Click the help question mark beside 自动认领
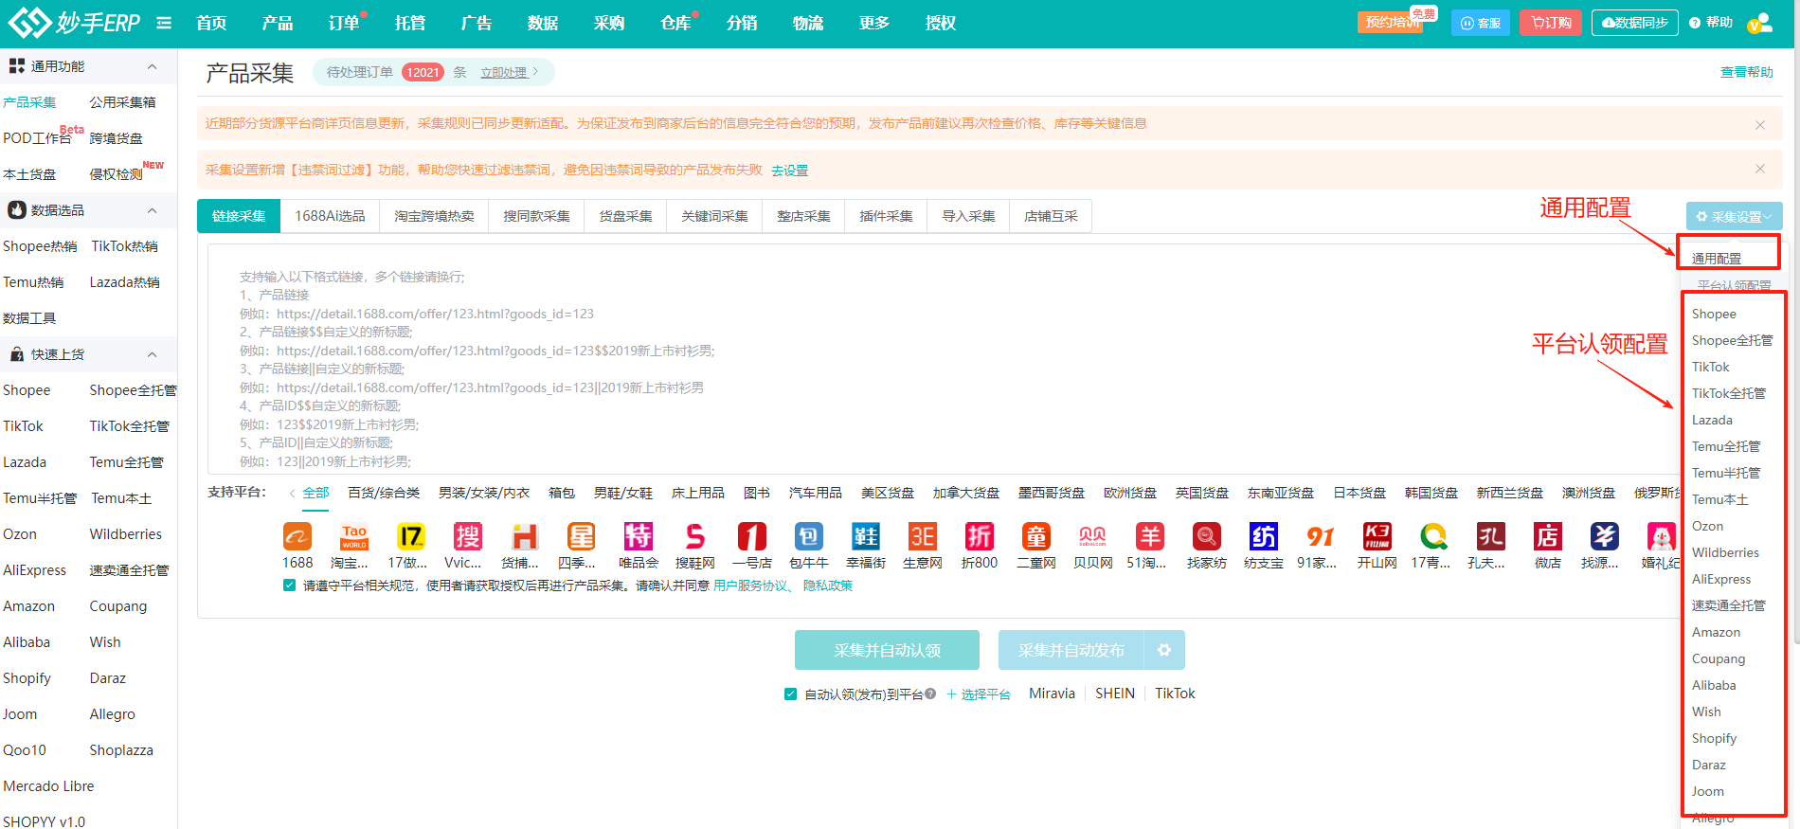This screenshot has width=1800, height=829. pyautogui.click(x=930, y=694)
